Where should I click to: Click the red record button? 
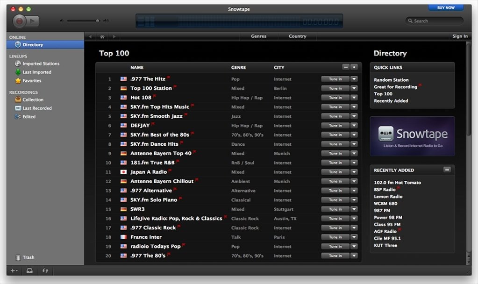pyautogui.click(x=20, y=21)
